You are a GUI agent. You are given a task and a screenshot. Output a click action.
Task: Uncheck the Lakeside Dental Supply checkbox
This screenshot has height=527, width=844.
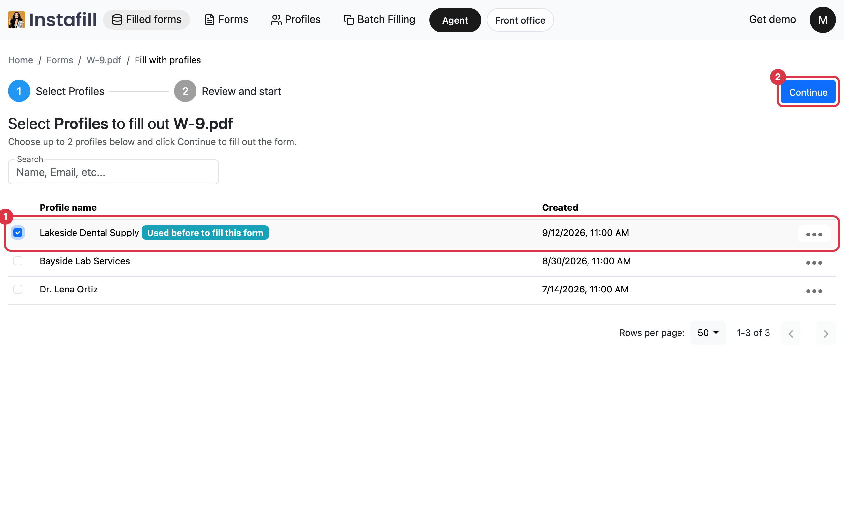(x=18, y=233)
